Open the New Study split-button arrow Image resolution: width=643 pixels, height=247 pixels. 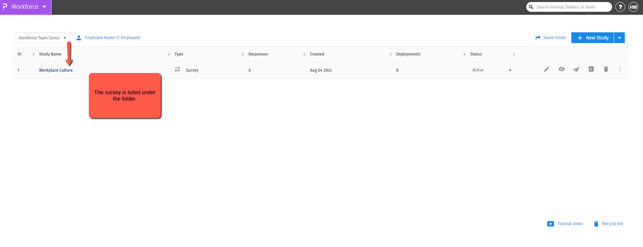(x=619, y=38)
